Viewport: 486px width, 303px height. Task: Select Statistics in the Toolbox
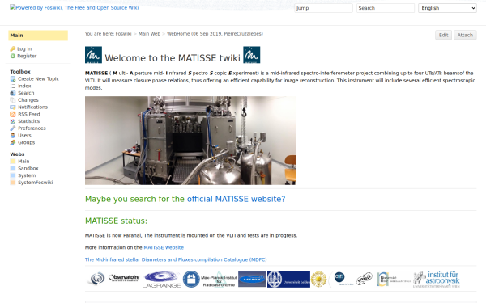tap(29, 121)
